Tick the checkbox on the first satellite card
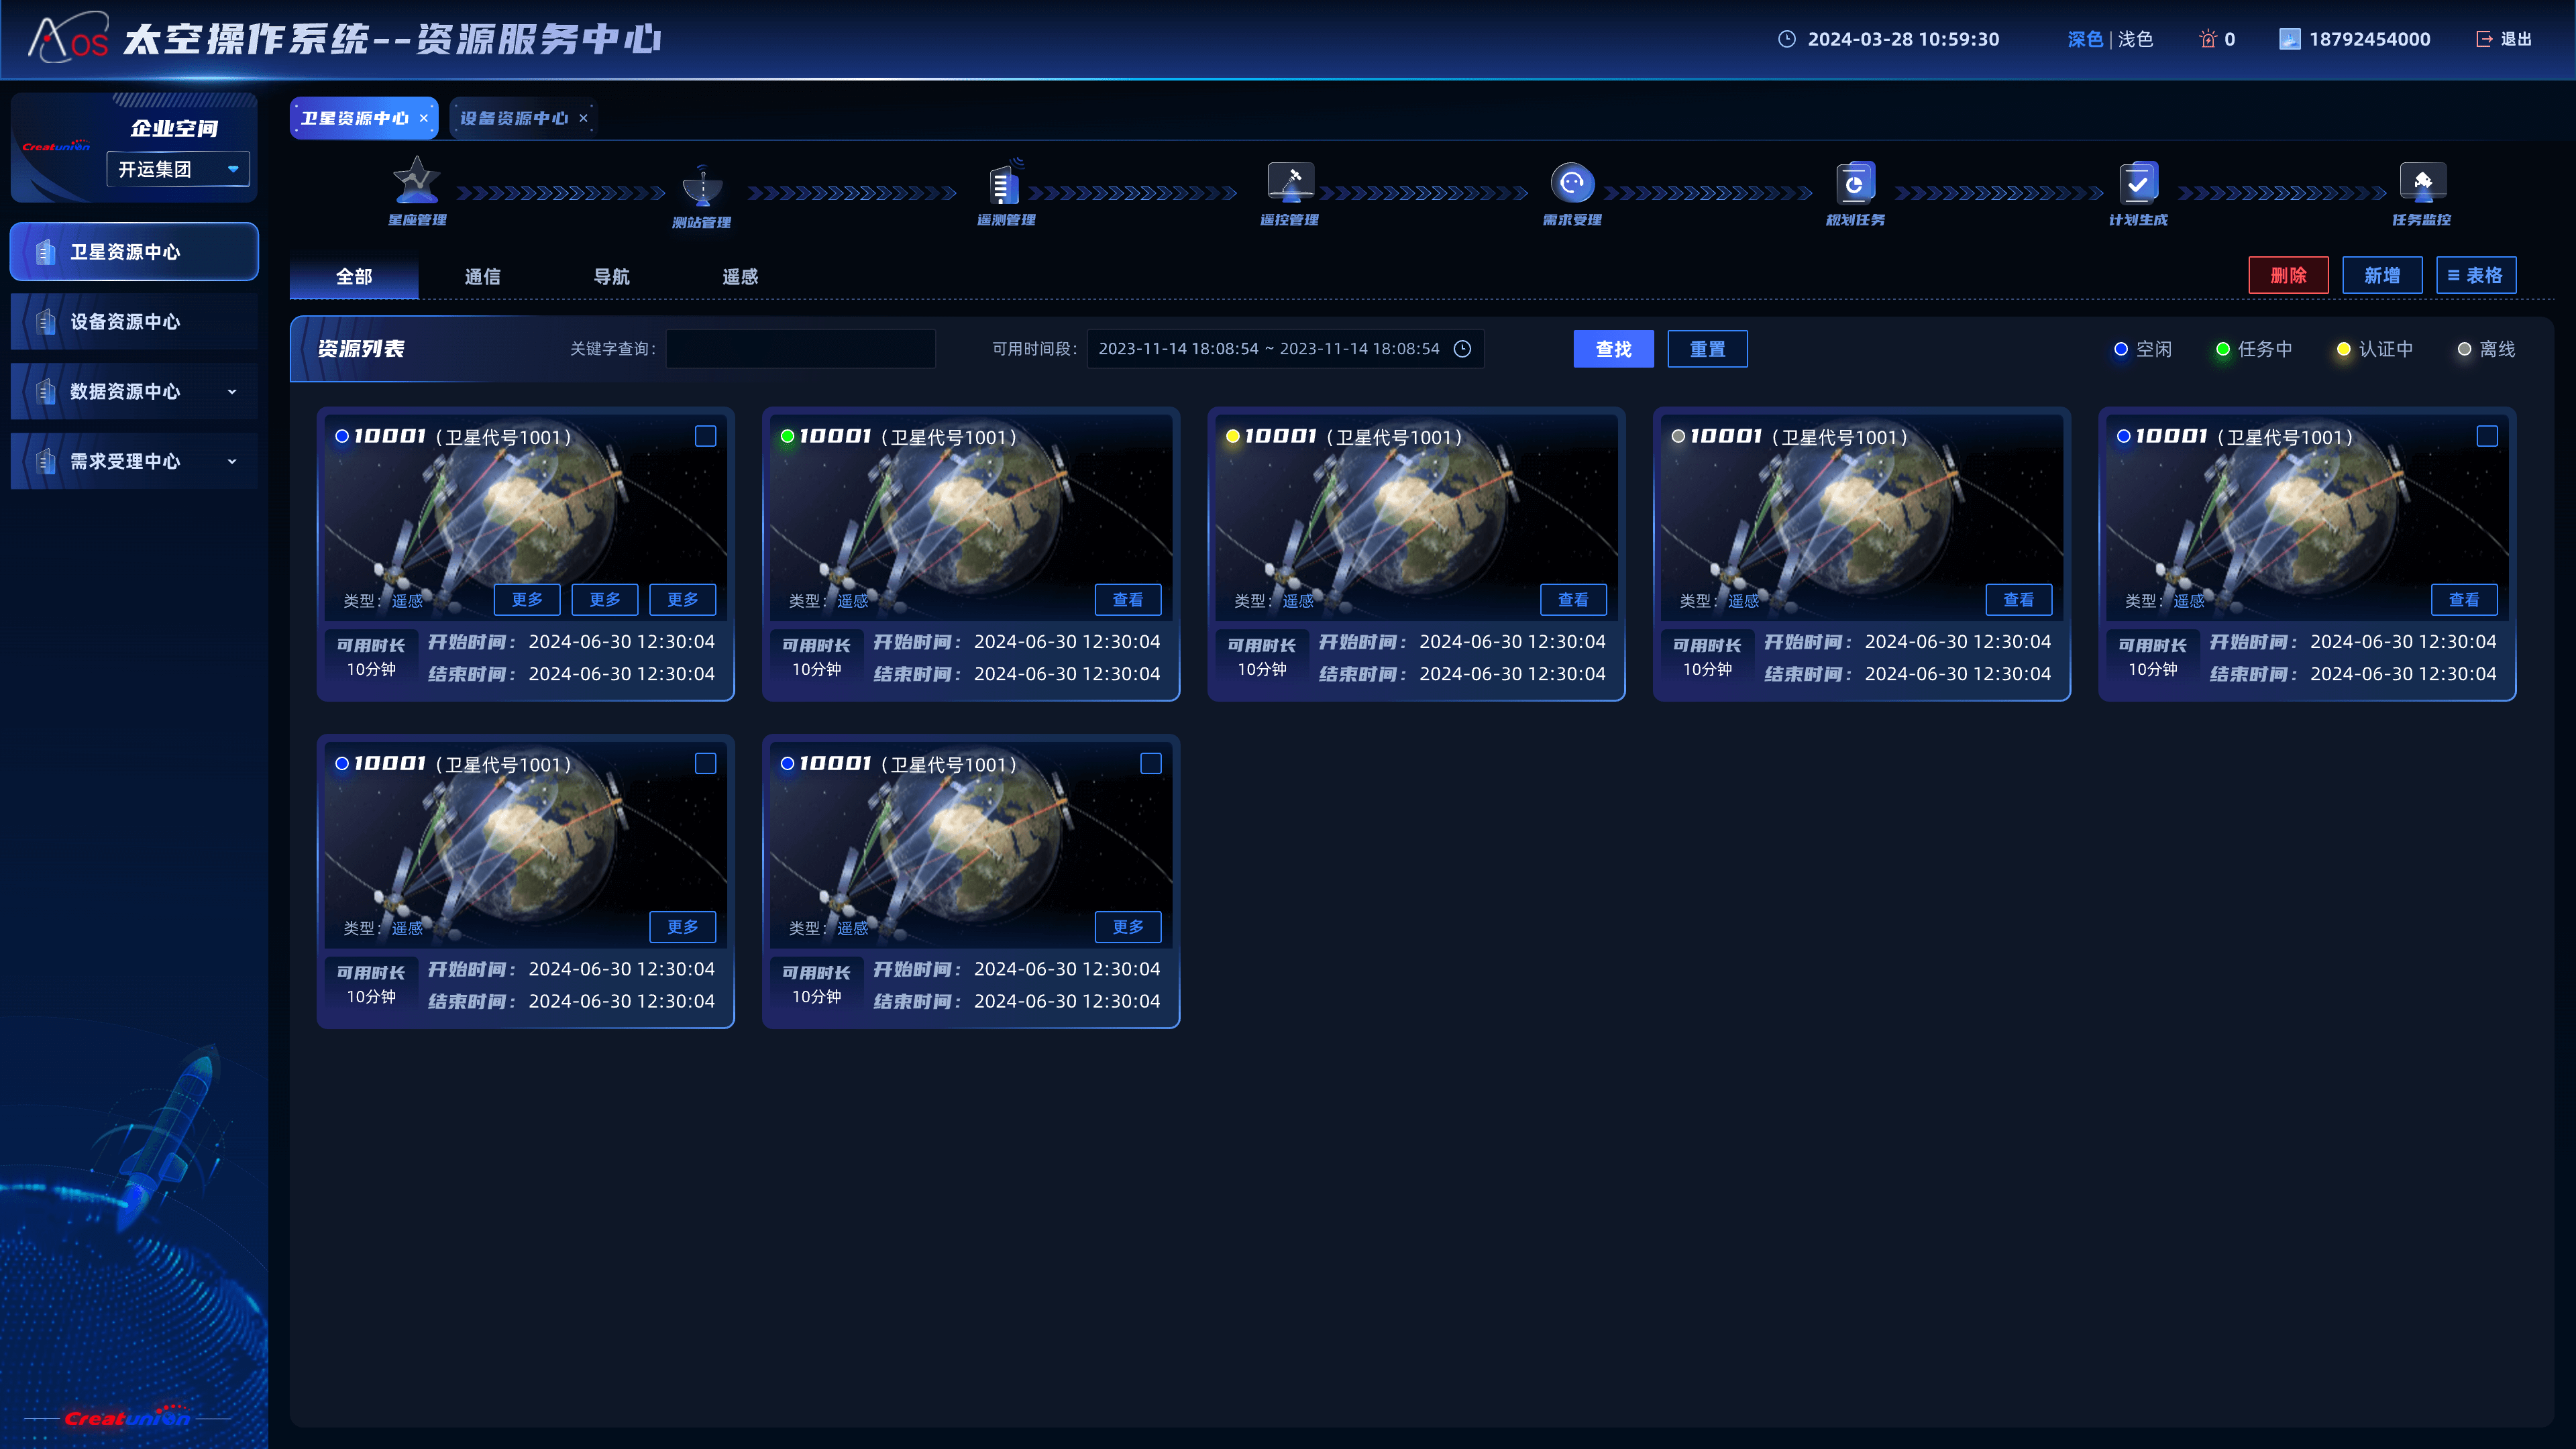The width and height of the screenshot is (2576, 1449). pos(705,436)
